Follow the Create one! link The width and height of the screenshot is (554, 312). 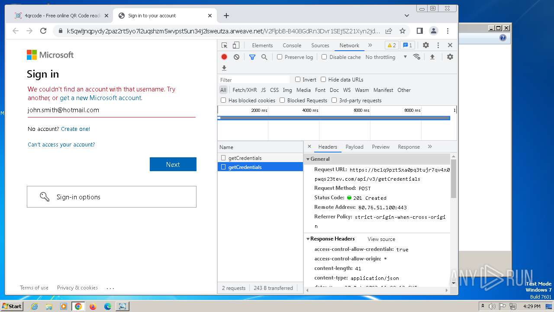pos(76,129)
